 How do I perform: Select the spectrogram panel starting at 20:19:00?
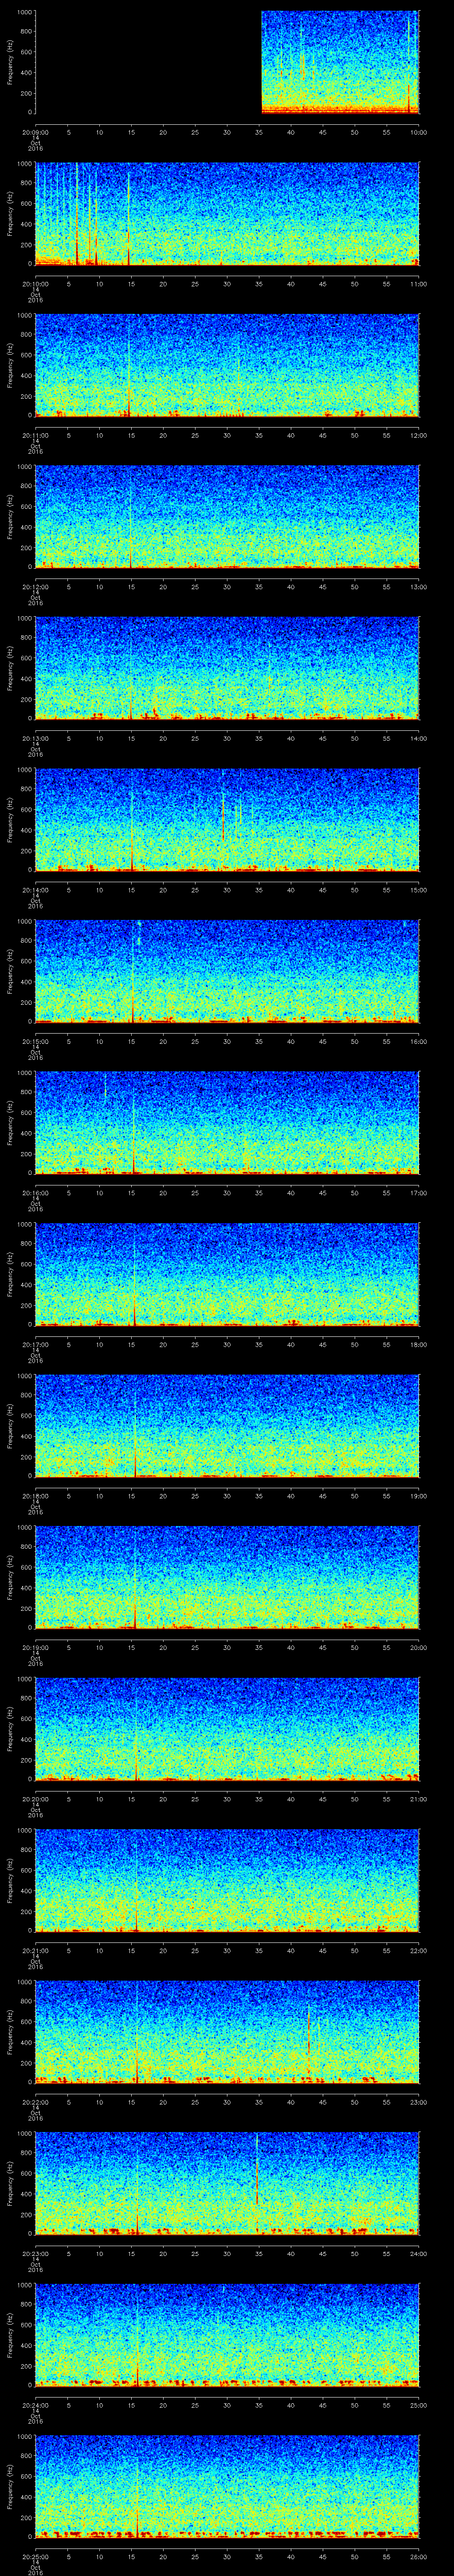227,1577
